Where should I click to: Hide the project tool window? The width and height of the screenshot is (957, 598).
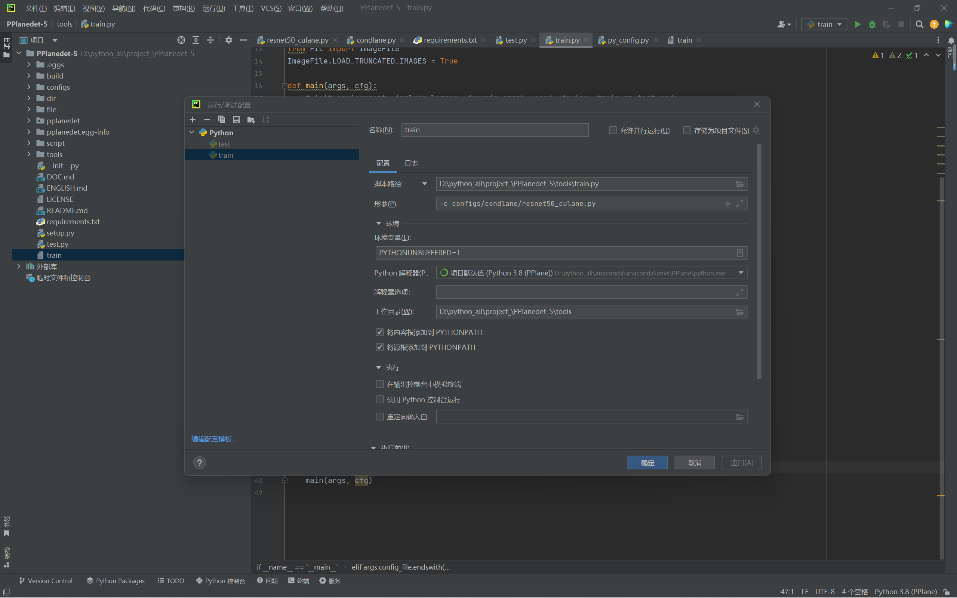coord(243,40)
